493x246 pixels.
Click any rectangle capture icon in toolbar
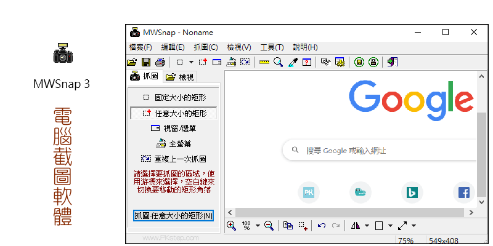pos(203,62)
